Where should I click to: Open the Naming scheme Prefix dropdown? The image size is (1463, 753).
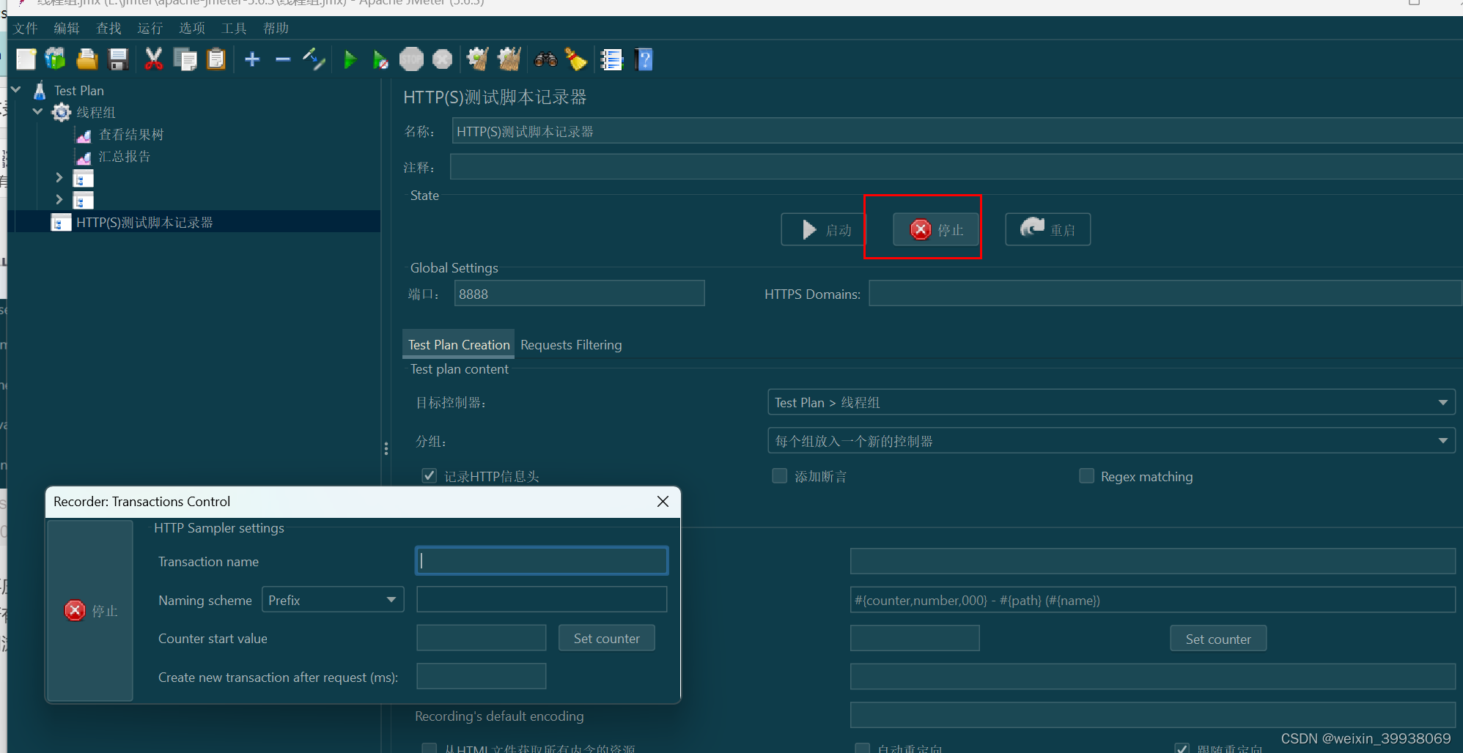click(x=333, y=600)
